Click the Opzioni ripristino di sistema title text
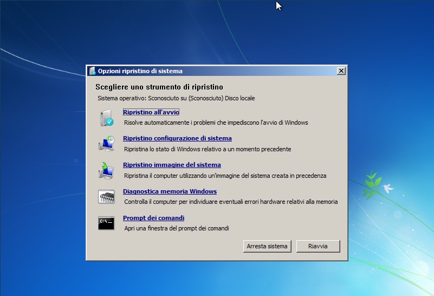 coord(140,71)
